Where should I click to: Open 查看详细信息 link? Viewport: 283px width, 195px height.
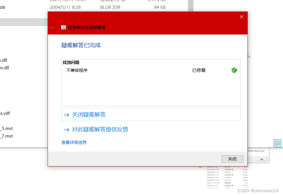(x=74, y=143)
